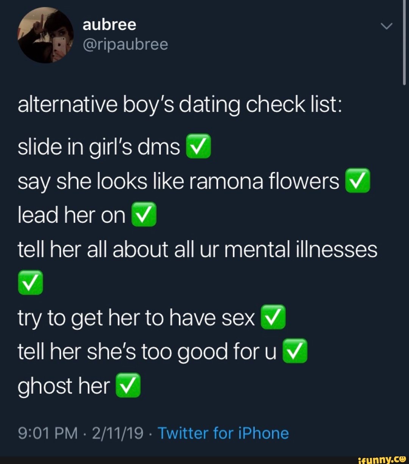Click the 9:01 PM · 2/11/19 timestamp
Viewport: 409px width, 464px height.
click(80, 433)
